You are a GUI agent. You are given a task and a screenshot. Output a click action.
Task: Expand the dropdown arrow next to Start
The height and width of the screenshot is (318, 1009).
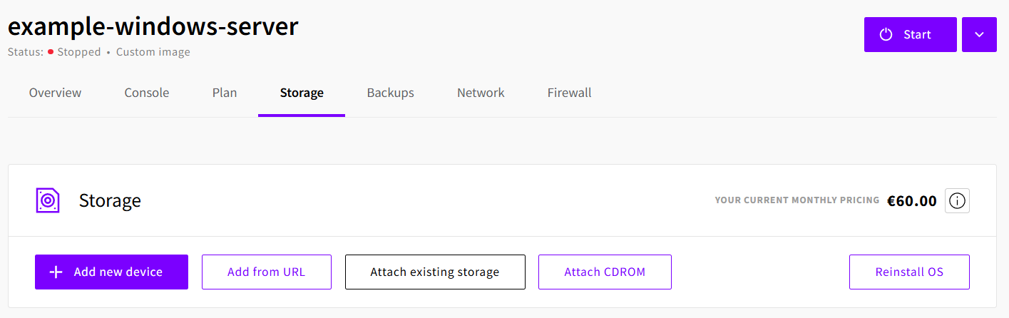coord(979,35)
